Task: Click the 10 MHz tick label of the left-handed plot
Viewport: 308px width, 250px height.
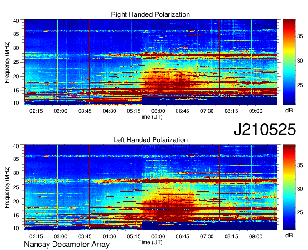Action: click(16, 228)
